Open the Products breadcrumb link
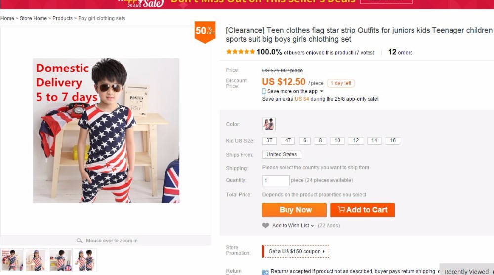 pos(62,18)
